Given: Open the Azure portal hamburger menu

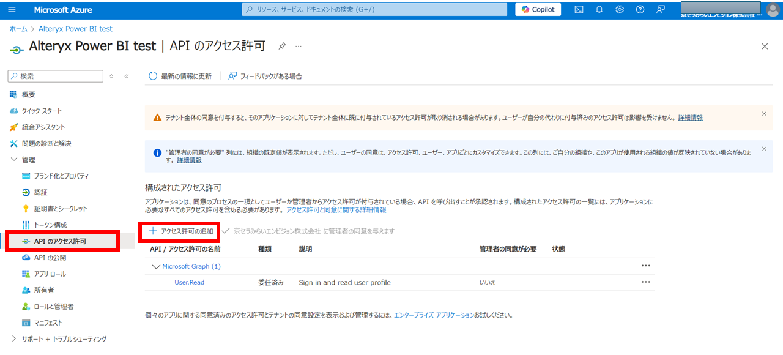Looking at the screenshot, I should coord(12,10).
